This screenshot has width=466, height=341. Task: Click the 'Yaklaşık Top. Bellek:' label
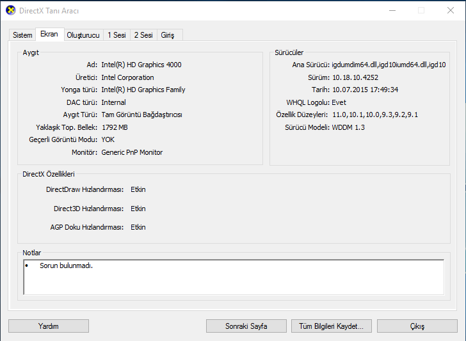(x=67, y=127)
